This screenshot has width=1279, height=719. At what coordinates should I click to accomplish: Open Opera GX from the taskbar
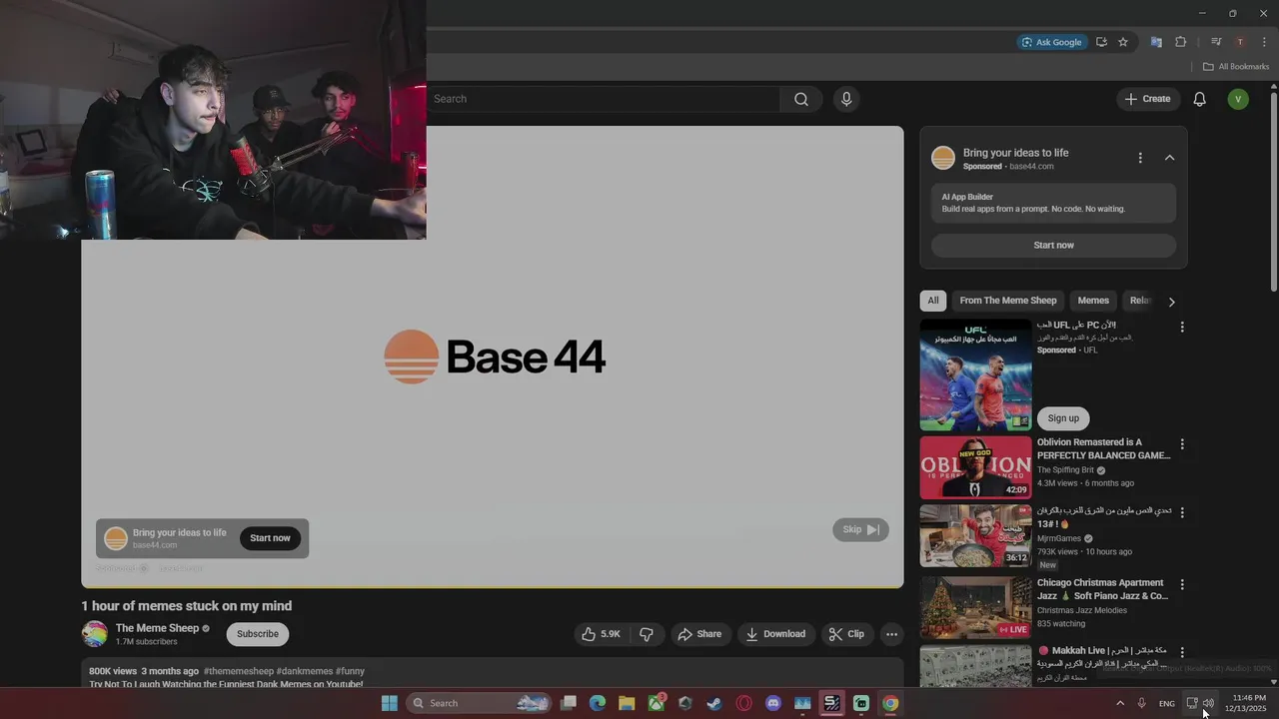point(743,703)
